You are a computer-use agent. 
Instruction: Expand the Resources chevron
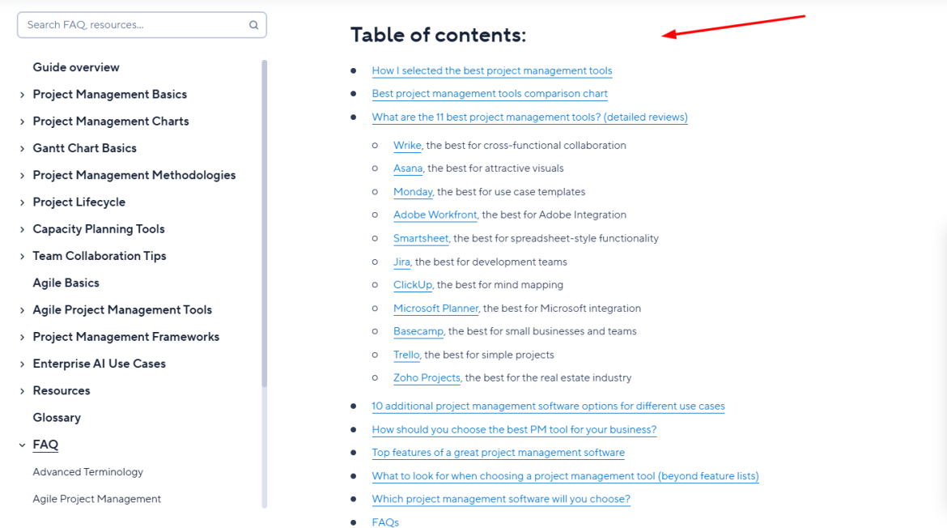tap(23, 391)
